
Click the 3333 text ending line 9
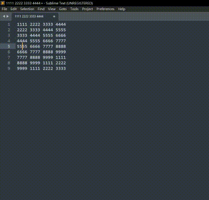click(61, 68)
